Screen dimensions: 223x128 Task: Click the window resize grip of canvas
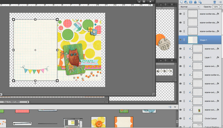[x=154, y=94]
